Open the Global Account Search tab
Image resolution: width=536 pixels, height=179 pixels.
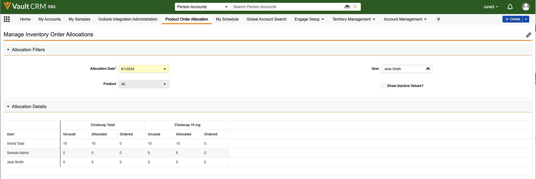[266, 19]
